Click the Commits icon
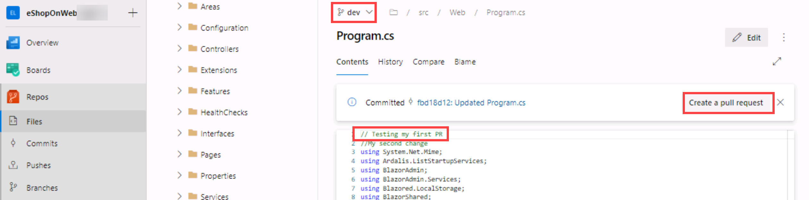This screenshot has width=809, height=200. pos(13,143)
